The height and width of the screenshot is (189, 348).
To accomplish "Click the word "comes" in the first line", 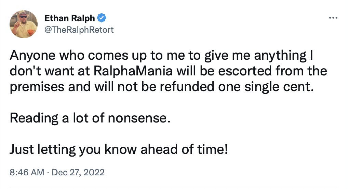I will (108, 56).
